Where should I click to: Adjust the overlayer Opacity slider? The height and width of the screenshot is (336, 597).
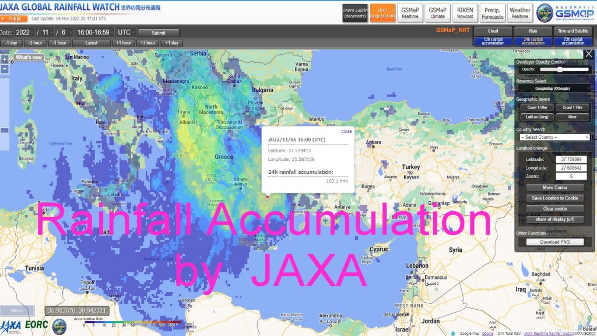[x=564, y=69]
